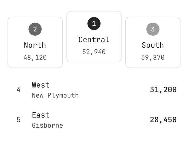Open the Central podium card
Viewport: 188px width, 145px height.
94,37
